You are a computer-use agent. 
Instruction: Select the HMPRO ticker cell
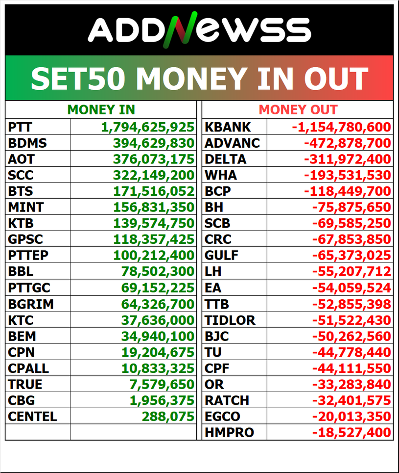pos(230,433)
